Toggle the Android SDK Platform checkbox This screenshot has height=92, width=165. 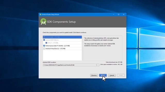(x=44, y=40)
